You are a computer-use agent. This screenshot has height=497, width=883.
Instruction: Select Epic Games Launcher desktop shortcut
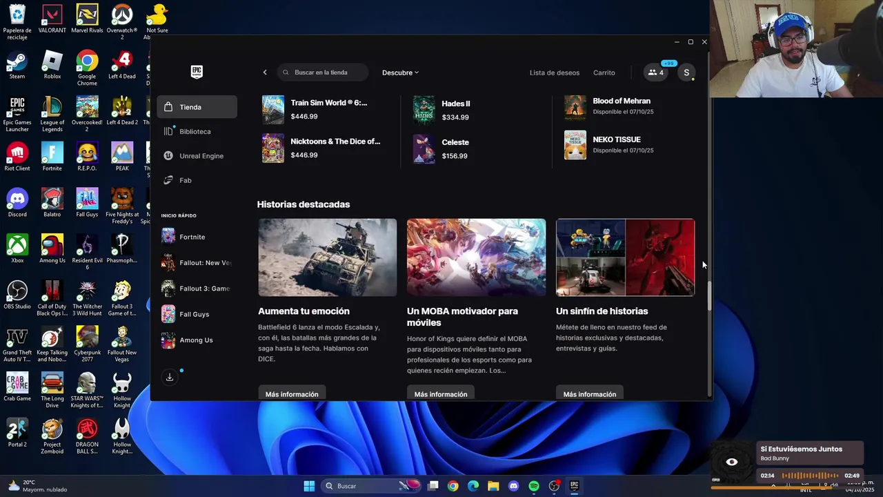point(17,115)
